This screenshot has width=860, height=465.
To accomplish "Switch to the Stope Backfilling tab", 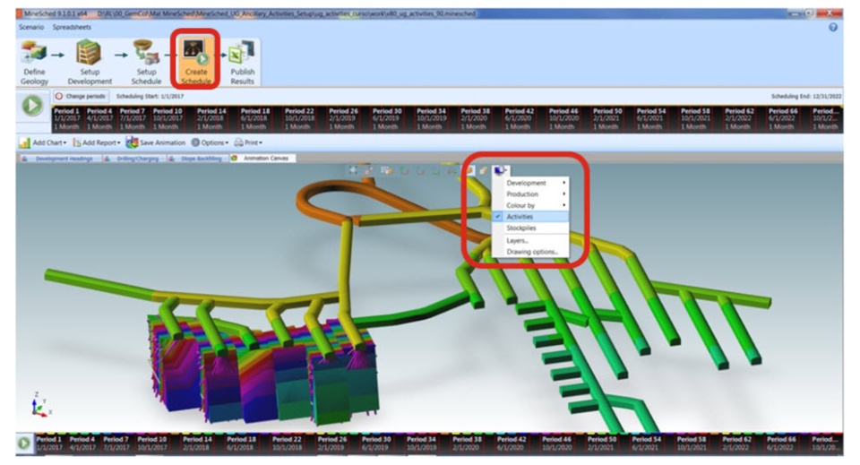I will tap(196, 159).
